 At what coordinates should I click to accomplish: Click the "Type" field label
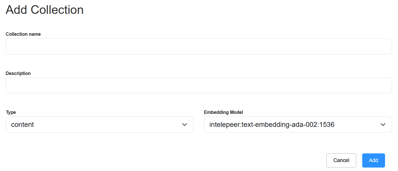click(11, 112)
